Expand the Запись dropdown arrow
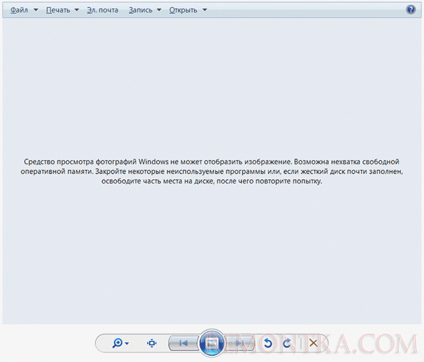Image resolution: width=424 pixels, height=362 pixels. coord(159,10)
